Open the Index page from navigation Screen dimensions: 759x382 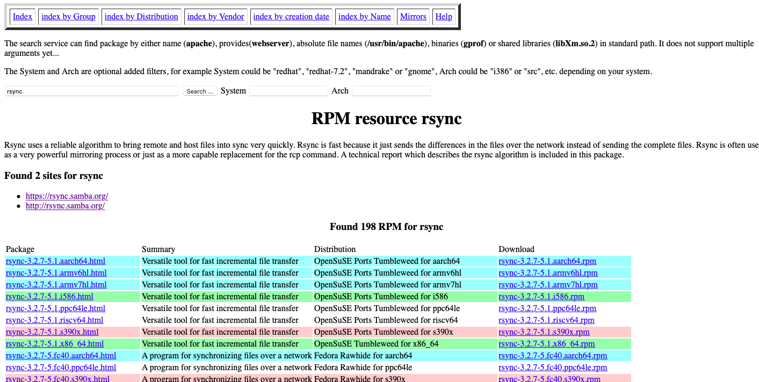22,16
